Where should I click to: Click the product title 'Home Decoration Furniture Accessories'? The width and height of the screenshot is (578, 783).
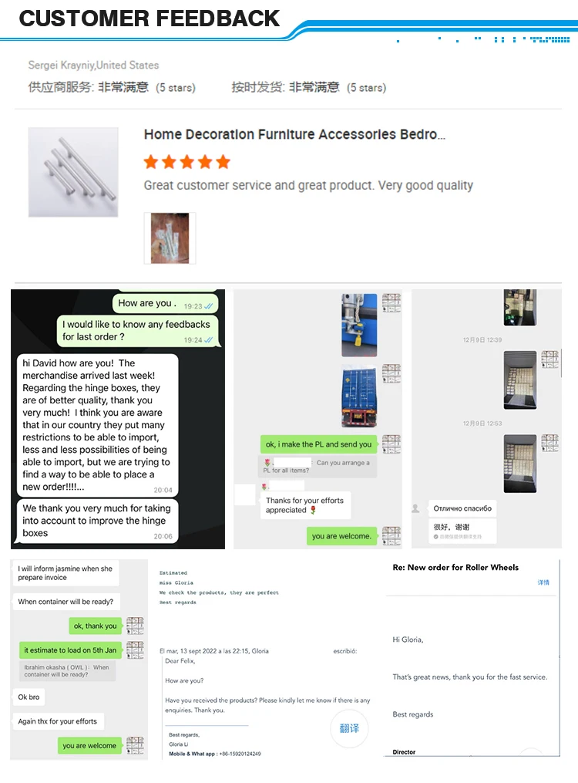pos(294,134)
